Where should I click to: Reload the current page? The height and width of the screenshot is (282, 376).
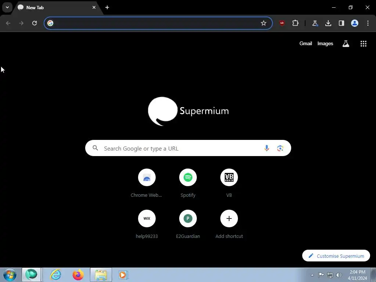pyautogui.click(x=35, y=23)
